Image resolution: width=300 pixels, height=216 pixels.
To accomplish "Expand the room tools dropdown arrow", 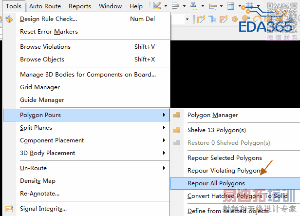I will tap(240, 6).
